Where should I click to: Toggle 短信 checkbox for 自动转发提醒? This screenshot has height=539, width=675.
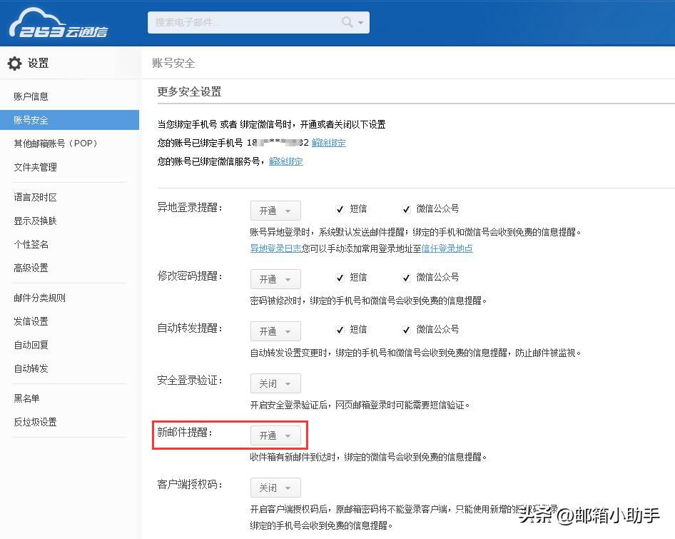tap(340, 329)
